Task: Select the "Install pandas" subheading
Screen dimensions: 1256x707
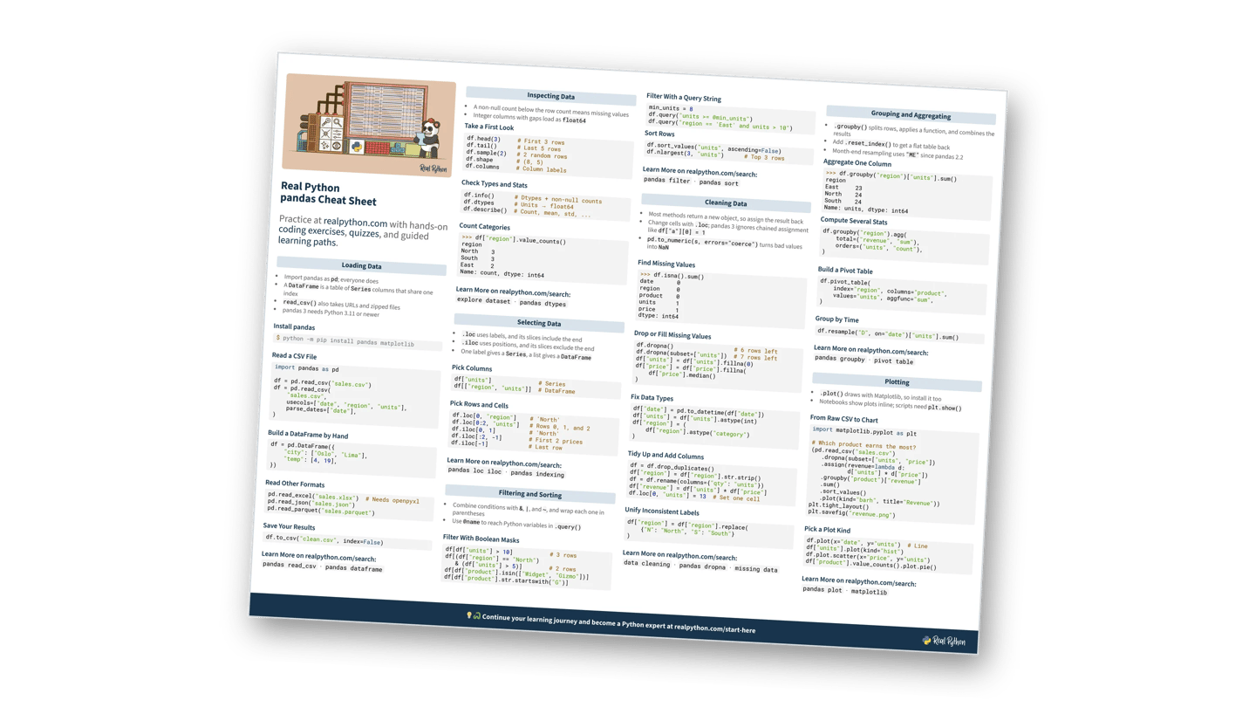Action: [294, 327]
